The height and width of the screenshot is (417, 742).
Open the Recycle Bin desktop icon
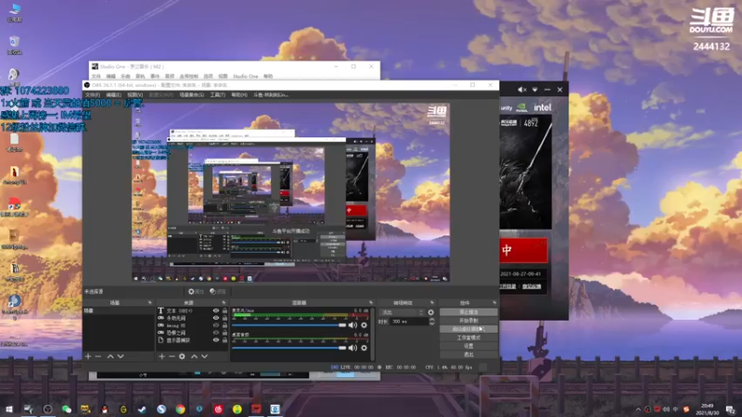tap(14, 44)
